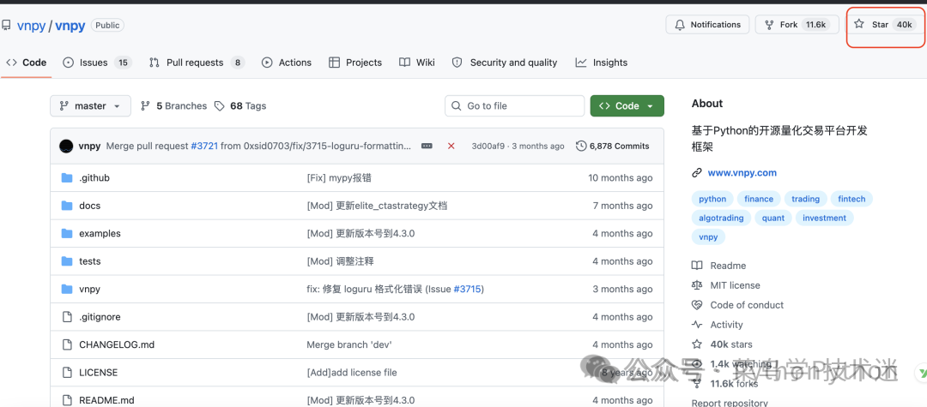Click the folder icon beside docs
This screenshot has width=927, height=407.
coord(67,206)
